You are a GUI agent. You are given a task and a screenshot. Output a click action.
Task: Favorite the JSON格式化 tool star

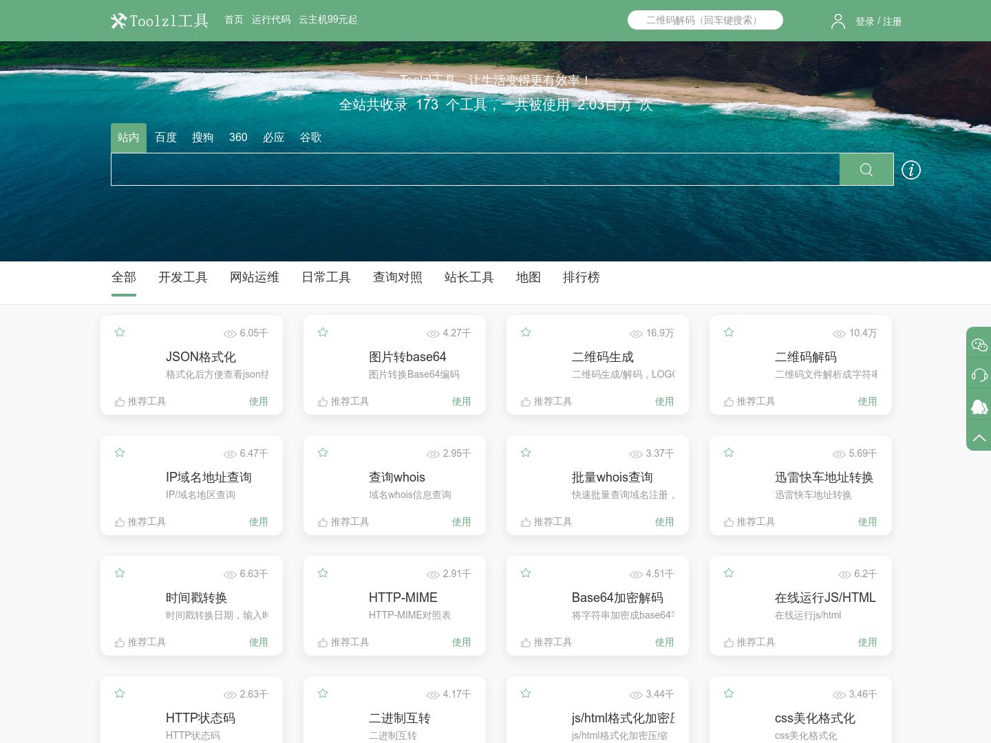[120, 332]
